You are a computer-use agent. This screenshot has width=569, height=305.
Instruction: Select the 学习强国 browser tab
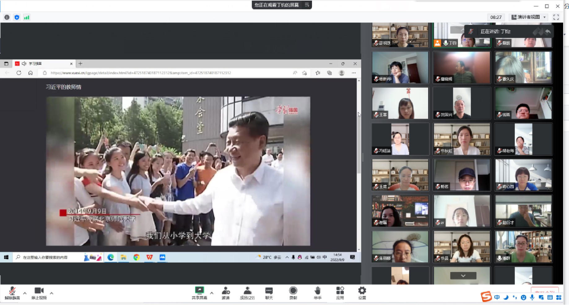[43, 64]
